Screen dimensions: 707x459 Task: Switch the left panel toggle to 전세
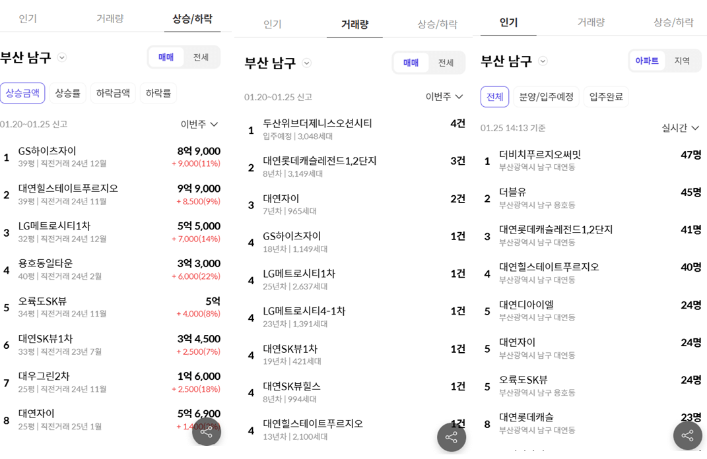[x=199, y=57]
